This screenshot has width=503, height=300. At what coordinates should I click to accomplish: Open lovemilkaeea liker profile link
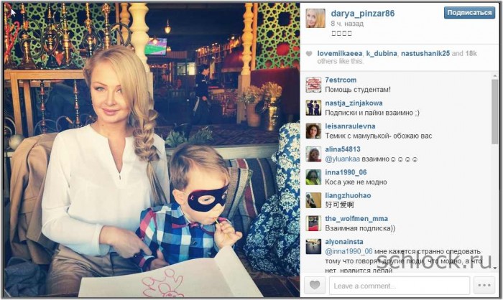[340, 54]
